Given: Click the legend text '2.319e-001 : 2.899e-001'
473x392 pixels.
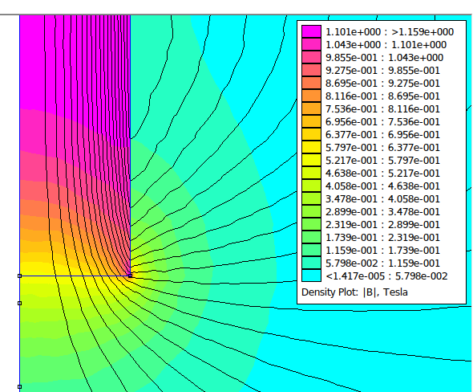Looking at the screenshot, I should point(382,225).
